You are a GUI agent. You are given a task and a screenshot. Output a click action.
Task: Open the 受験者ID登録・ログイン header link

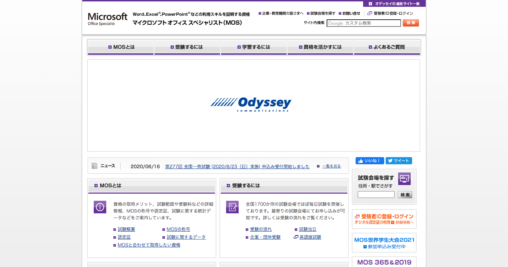click(x=393, y=13)
